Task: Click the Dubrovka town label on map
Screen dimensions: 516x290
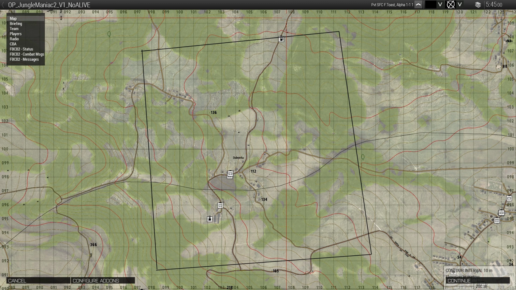Action: (x=238, y=157)
